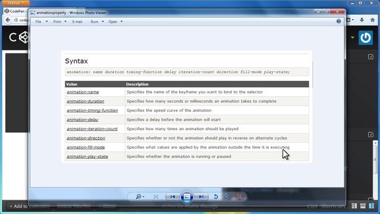Click the blue power avatar icon

366,37
